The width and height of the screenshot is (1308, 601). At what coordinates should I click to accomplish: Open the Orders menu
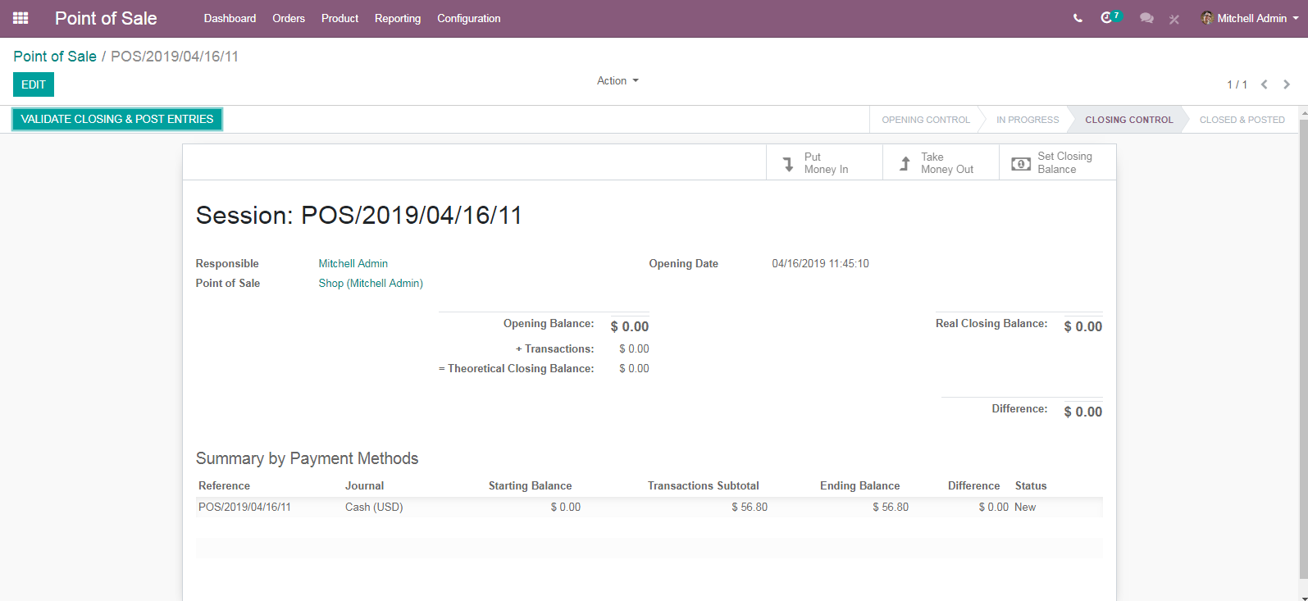[x=289, y=18]
